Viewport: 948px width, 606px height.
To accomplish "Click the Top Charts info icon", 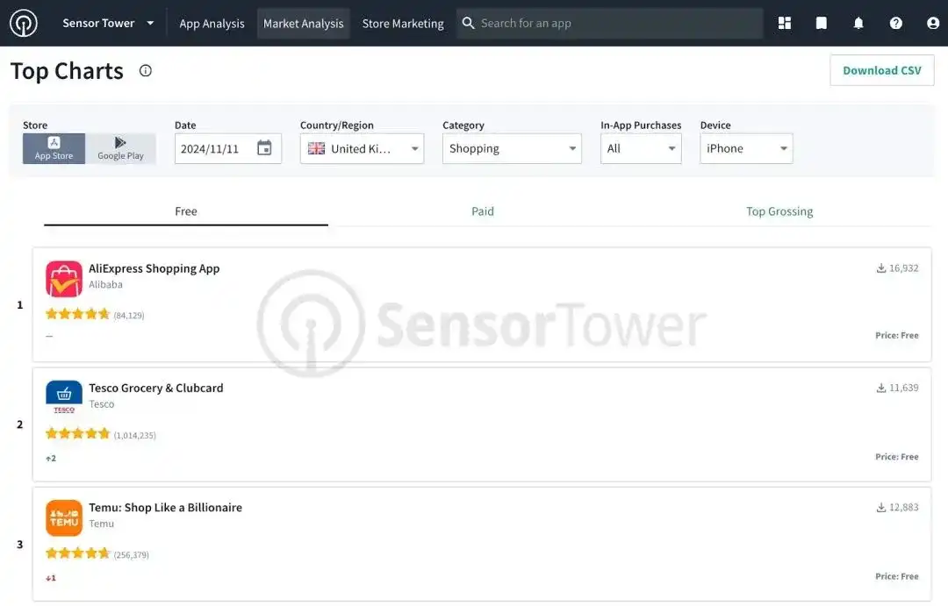I will point(145,71).
